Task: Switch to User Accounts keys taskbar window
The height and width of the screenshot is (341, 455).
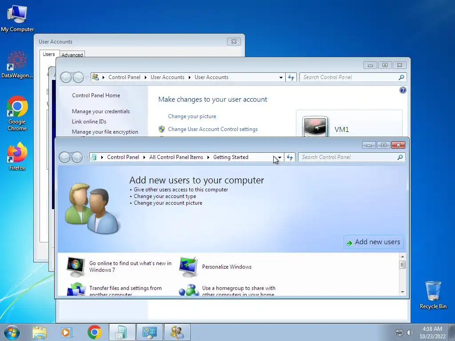Action: point(177,332)
